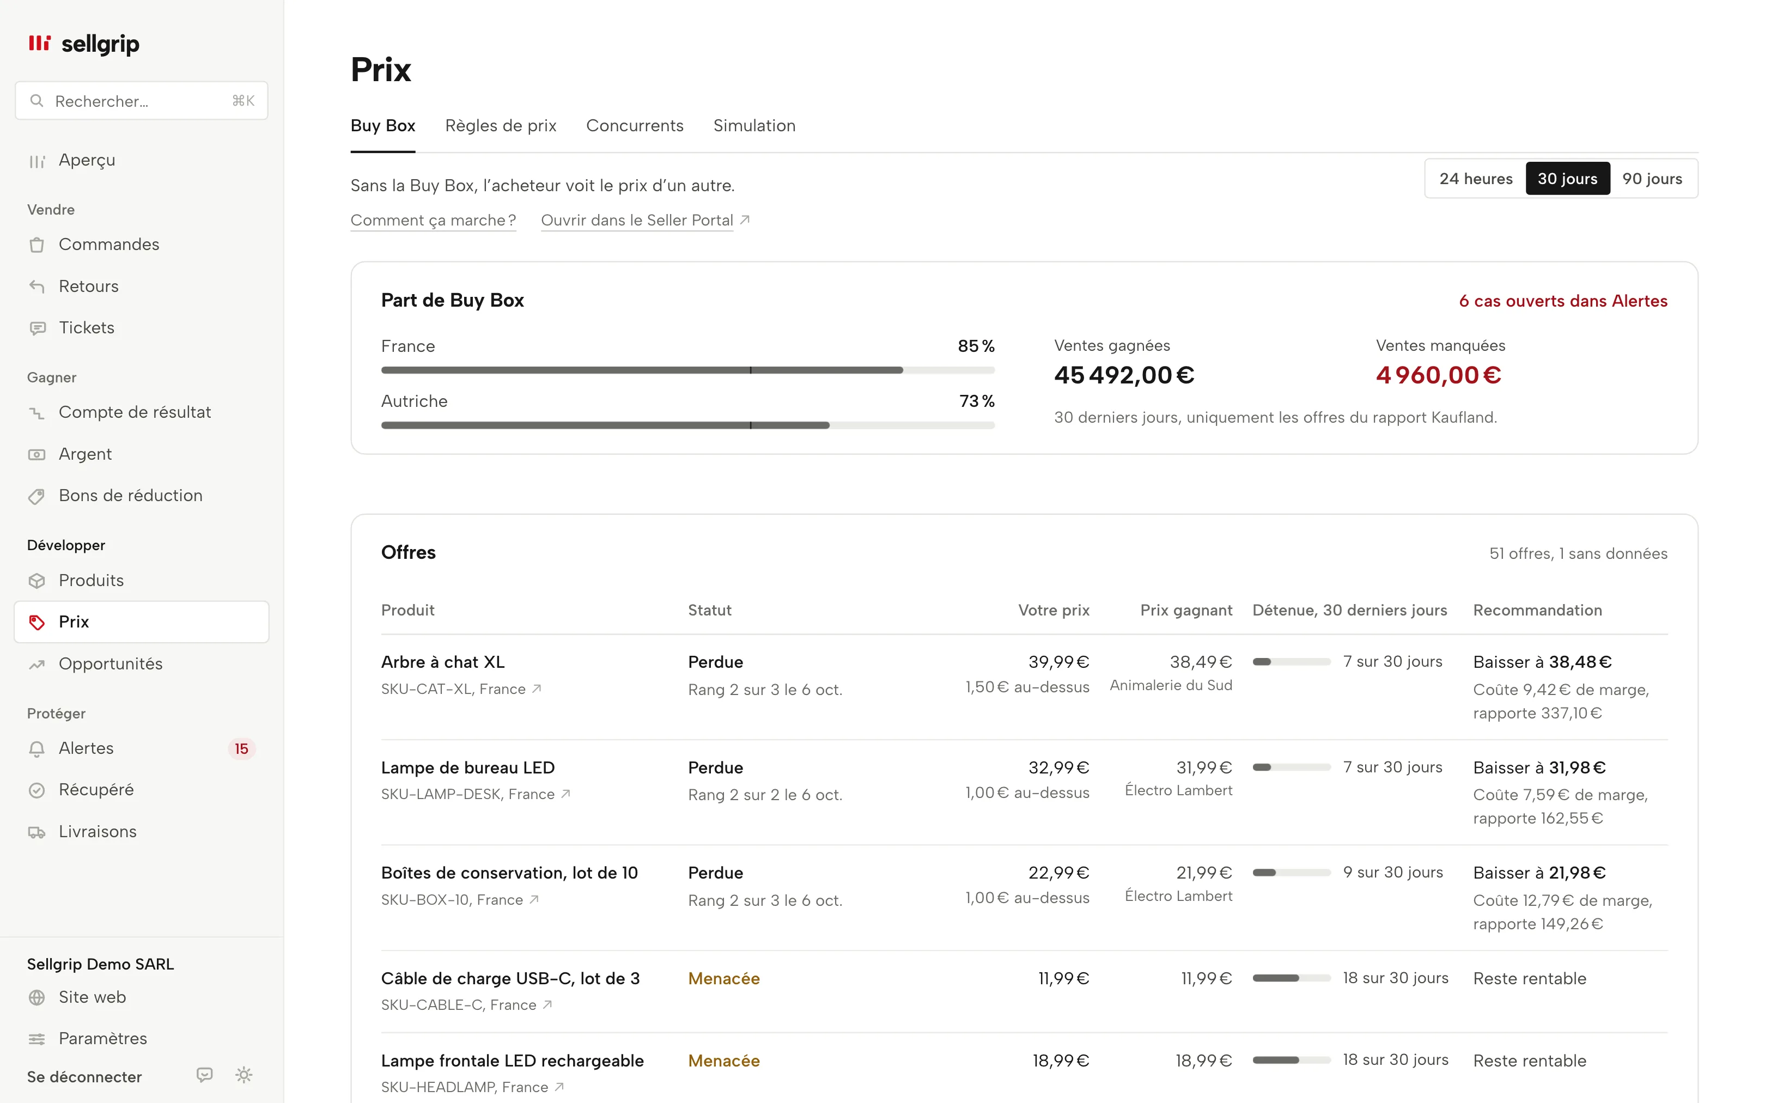The image size is (1765, 1103).
Task: Open the Simulation tab
Action: [754, 125]
